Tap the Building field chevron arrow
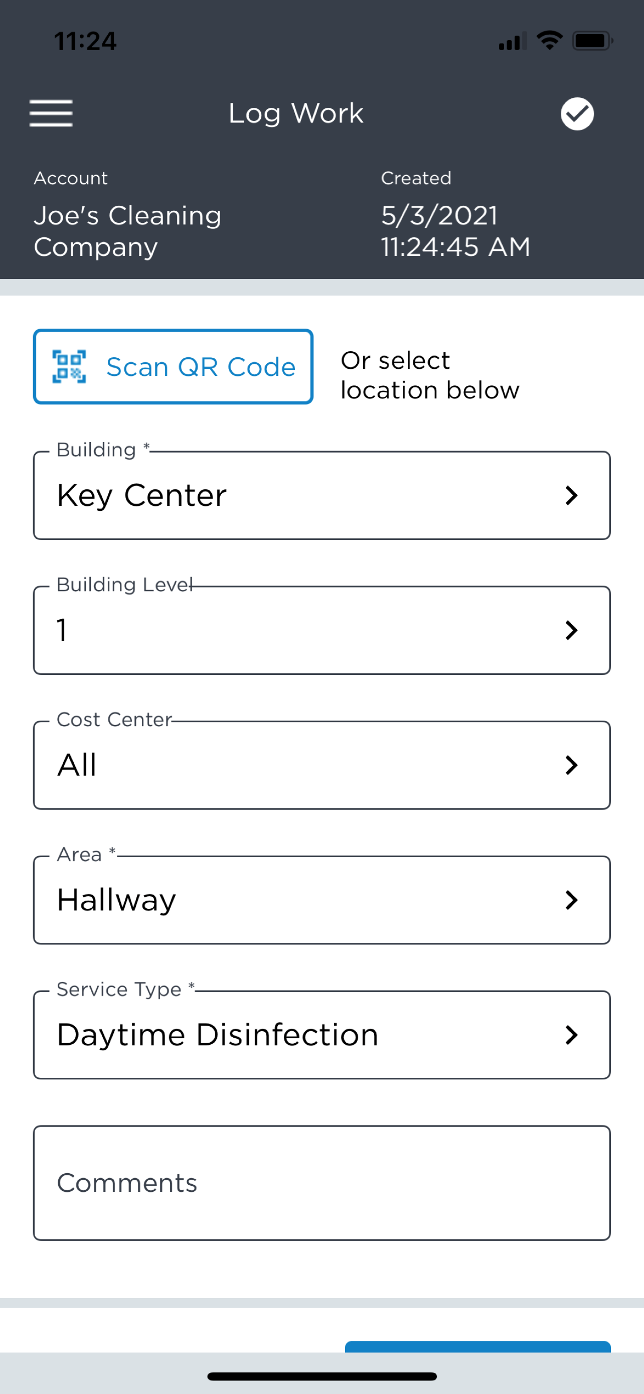The height and width of the screenshot is (1394, 644). [571, 495]
